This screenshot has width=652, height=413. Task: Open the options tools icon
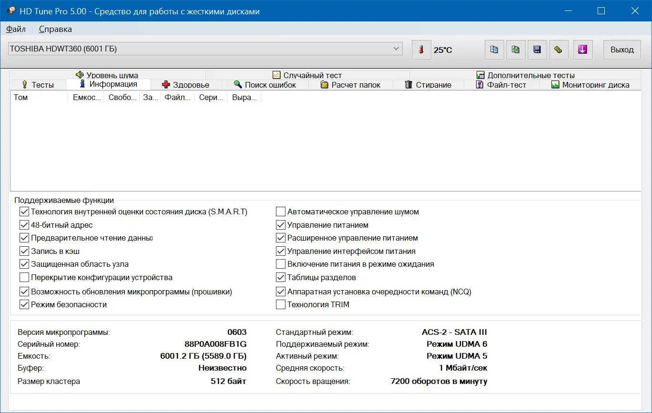(559, 50)
